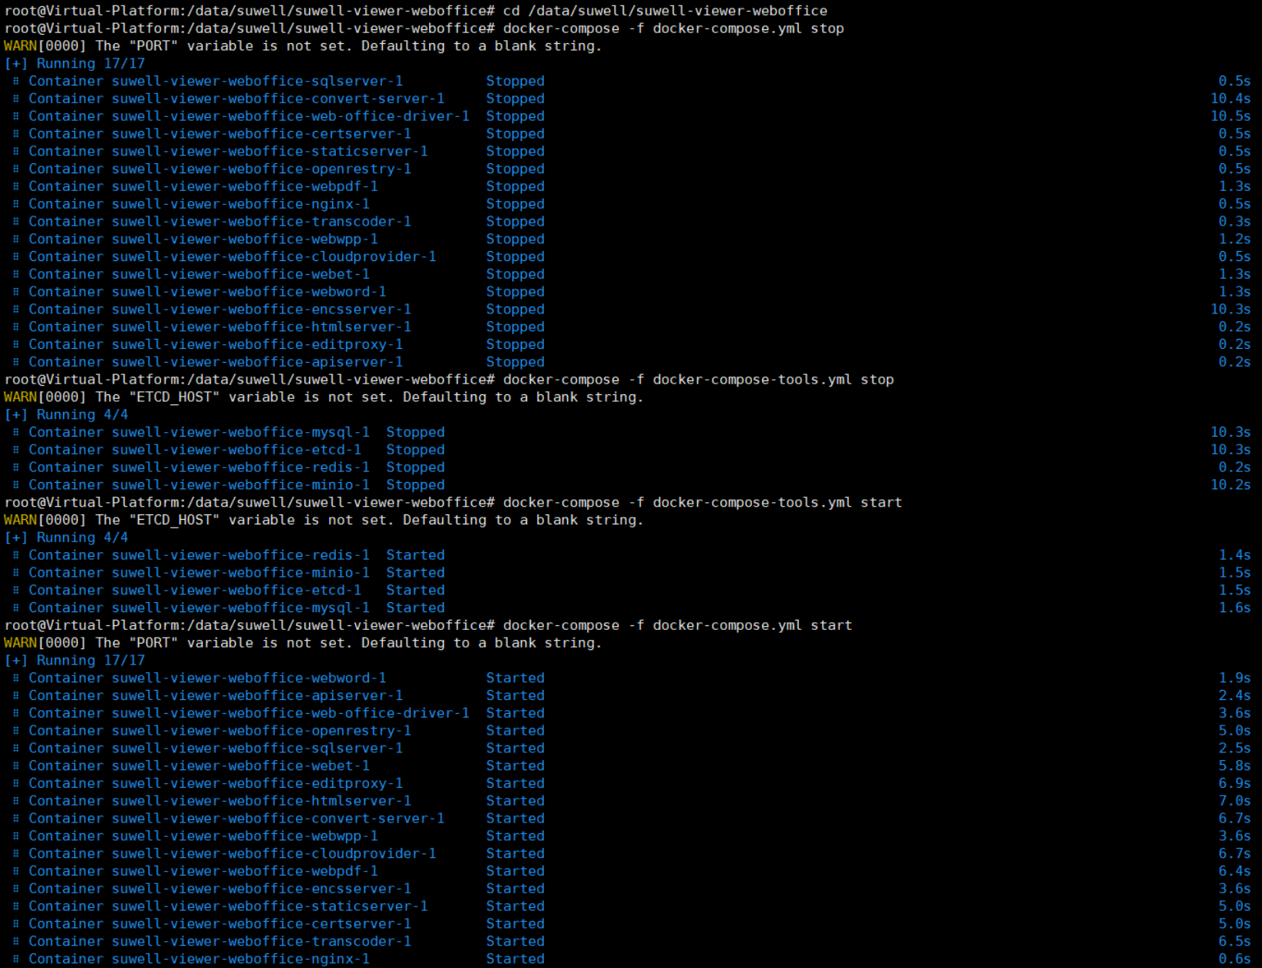This screenshot has width=1262, height=968.
Task: Click the docker-compose-tools.yml start command
Action: click(x=701, y=503)
